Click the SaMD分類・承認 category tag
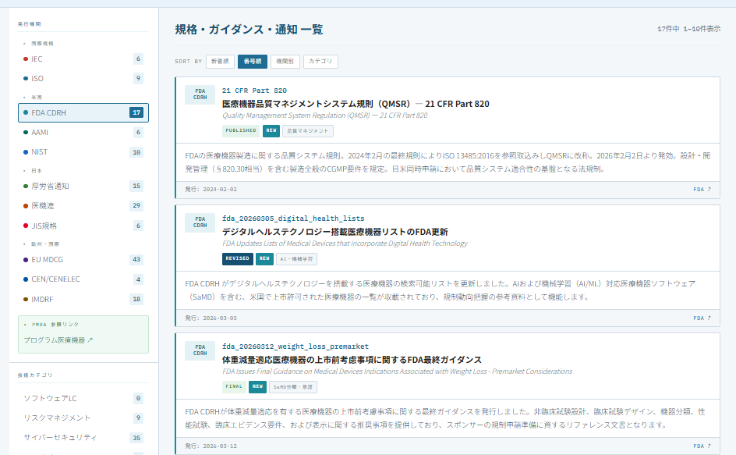 293,387
